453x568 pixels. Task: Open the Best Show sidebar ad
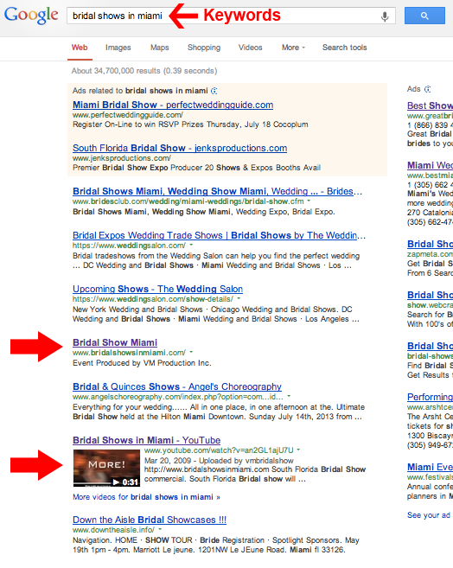point(430,105)
